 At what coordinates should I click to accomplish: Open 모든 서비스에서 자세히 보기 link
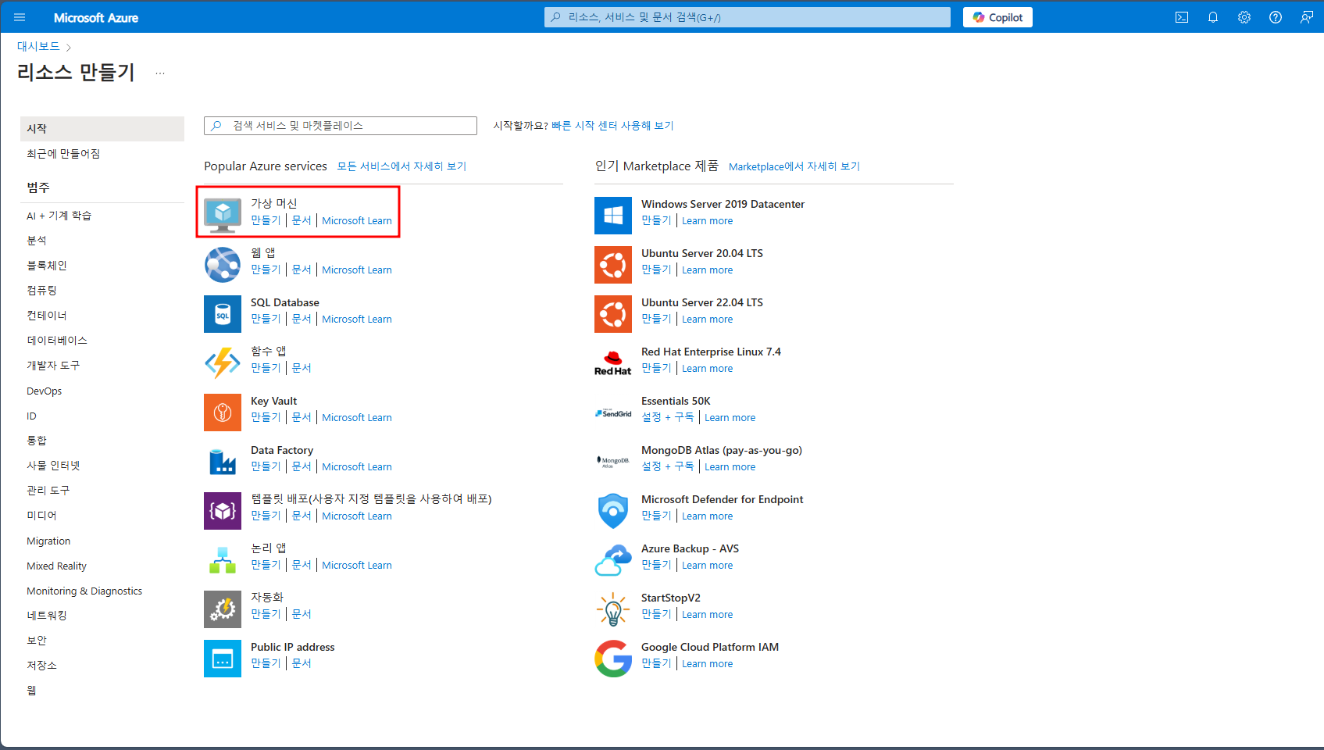point(401,166)
